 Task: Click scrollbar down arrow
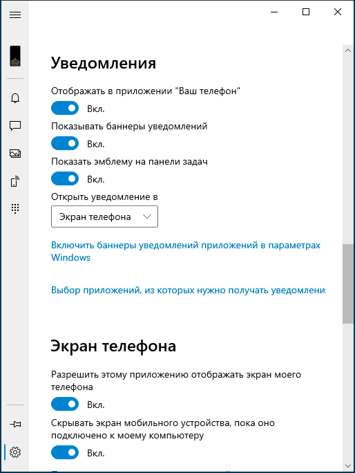click(x=348, y=466)
